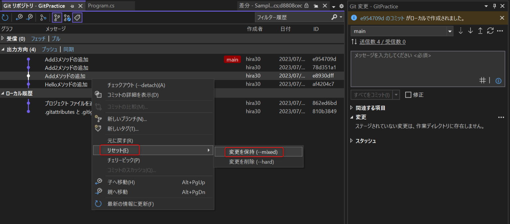This screenshot has height=224, width=510.
Task: Push commits via the up-arrow icon
Action: tap(480, 31)
